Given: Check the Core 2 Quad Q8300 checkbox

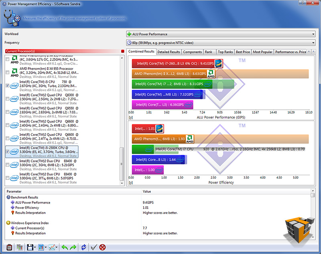Looking at the screenshot, I should [7, 99].
